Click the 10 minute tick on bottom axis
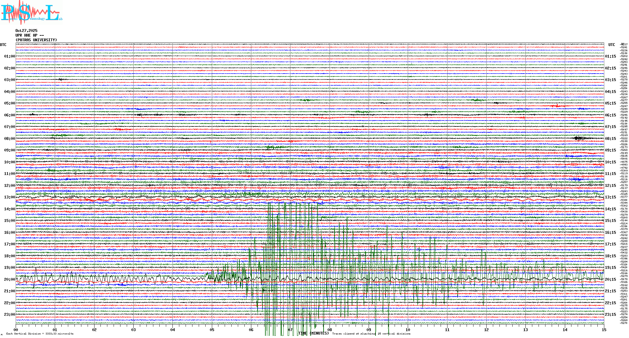The width and height of the screenshot is (629, 338). pyautogui.click(x=408, y=330)
